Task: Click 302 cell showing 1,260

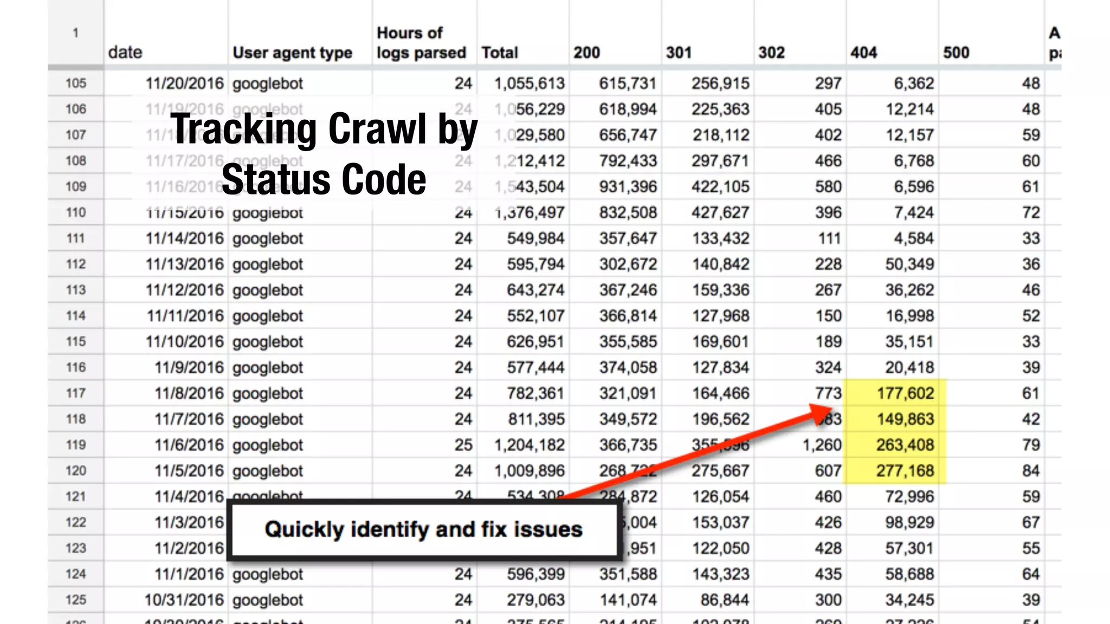Action: click(x=800, y=445)
